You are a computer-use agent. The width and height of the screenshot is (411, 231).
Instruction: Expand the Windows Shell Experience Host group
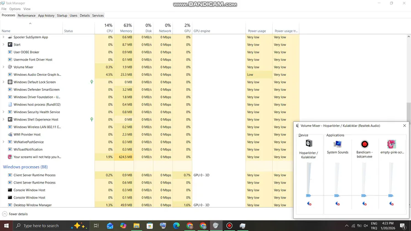pyautogui.click(x=3, y=120)
